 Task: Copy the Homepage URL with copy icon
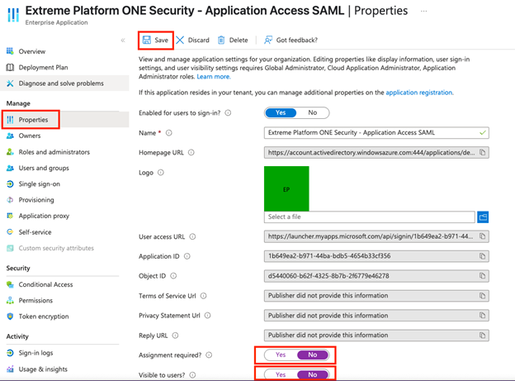click(x=482, y=153)
